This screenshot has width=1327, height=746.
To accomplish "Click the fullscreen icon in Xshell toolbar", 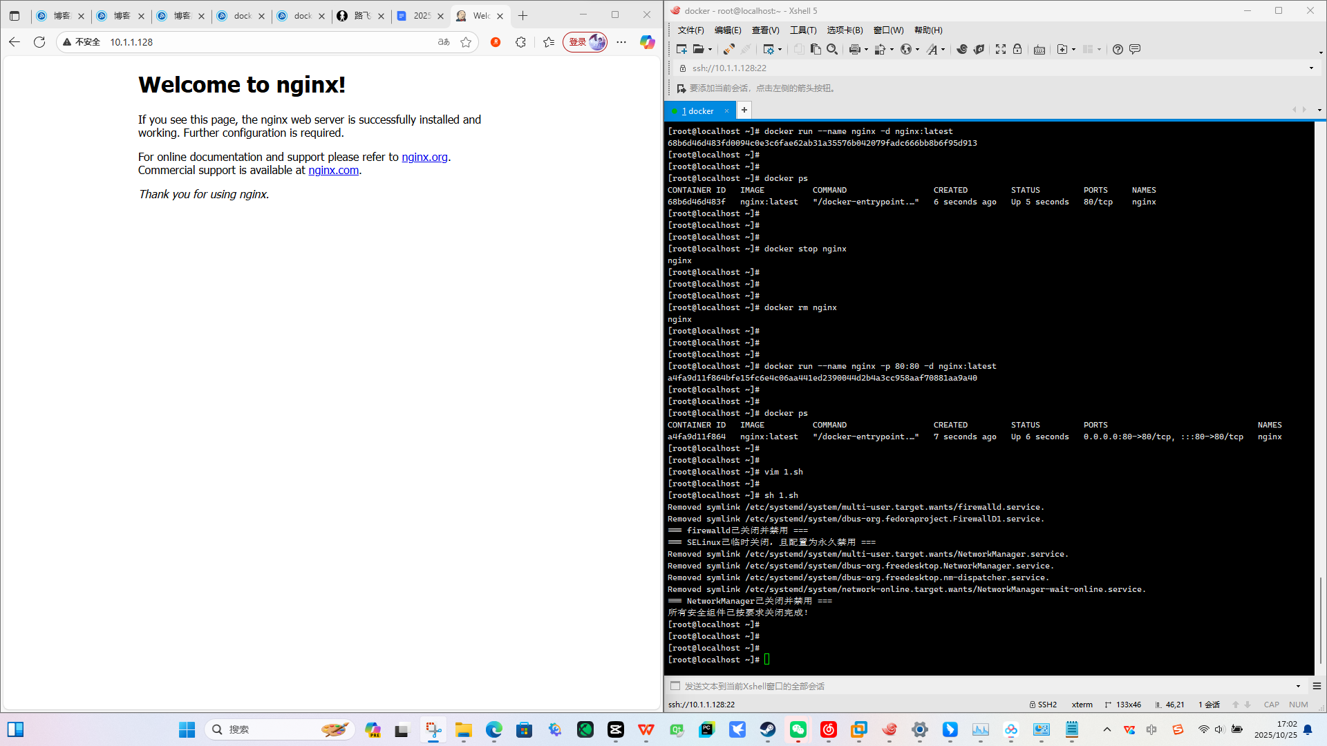I will pyautogui.click(x=1000, y=49).
